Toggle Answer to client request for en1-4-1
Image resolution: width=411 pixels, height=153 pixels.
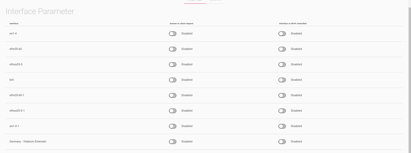point(173,126)
